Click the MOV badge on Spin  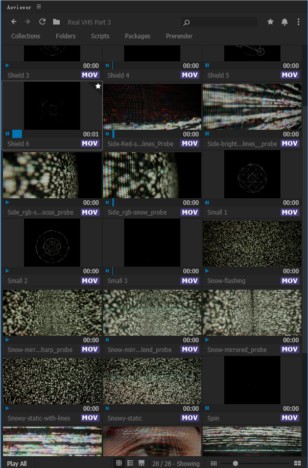coord(290,417)
